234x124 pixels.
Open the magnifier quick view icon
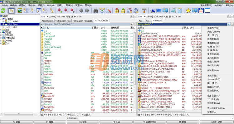(39, 11)
